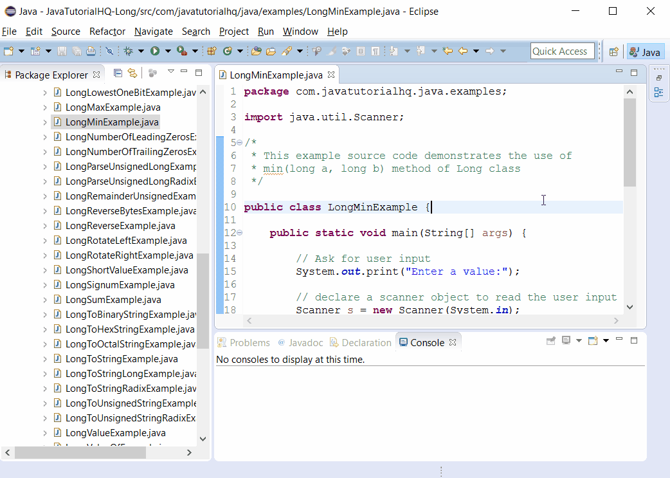Expand the LongMaxExample.java tree node
This screenshot has height=478, width=670.
[44, 107]
